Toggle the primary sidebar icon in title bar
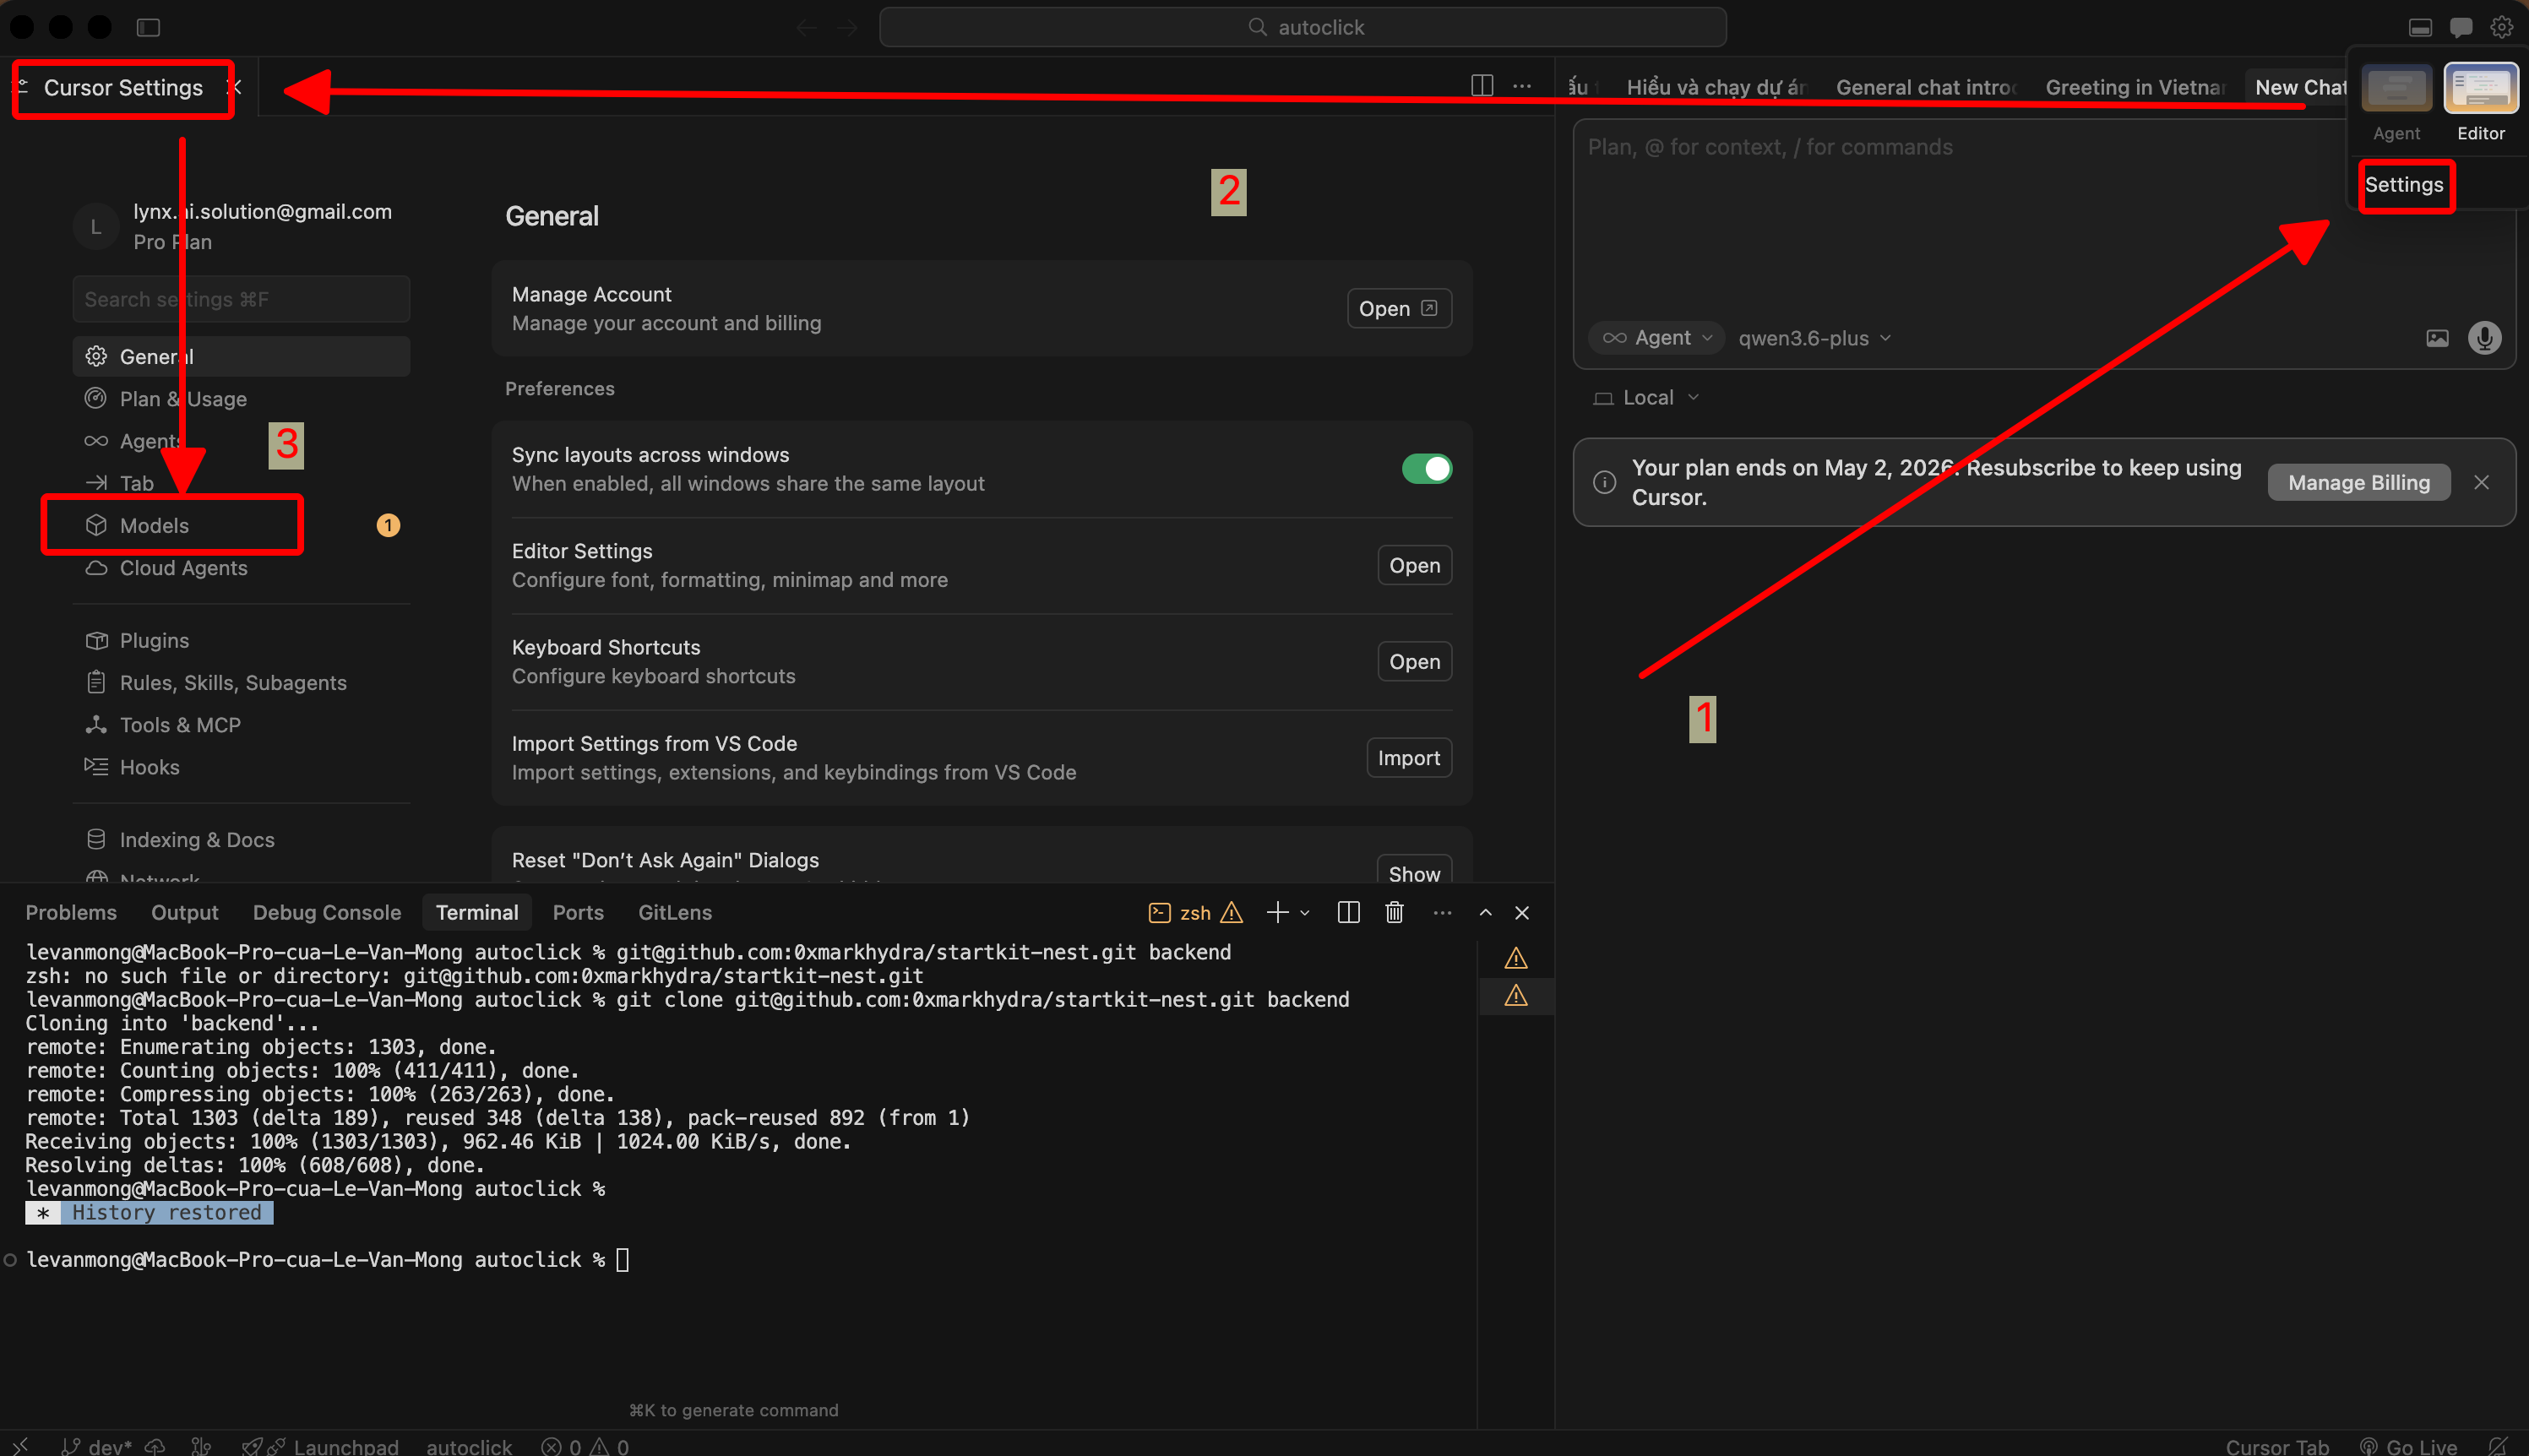Image resolution: width=2529 pixels, height=1456 pixels. click(148, 27)
